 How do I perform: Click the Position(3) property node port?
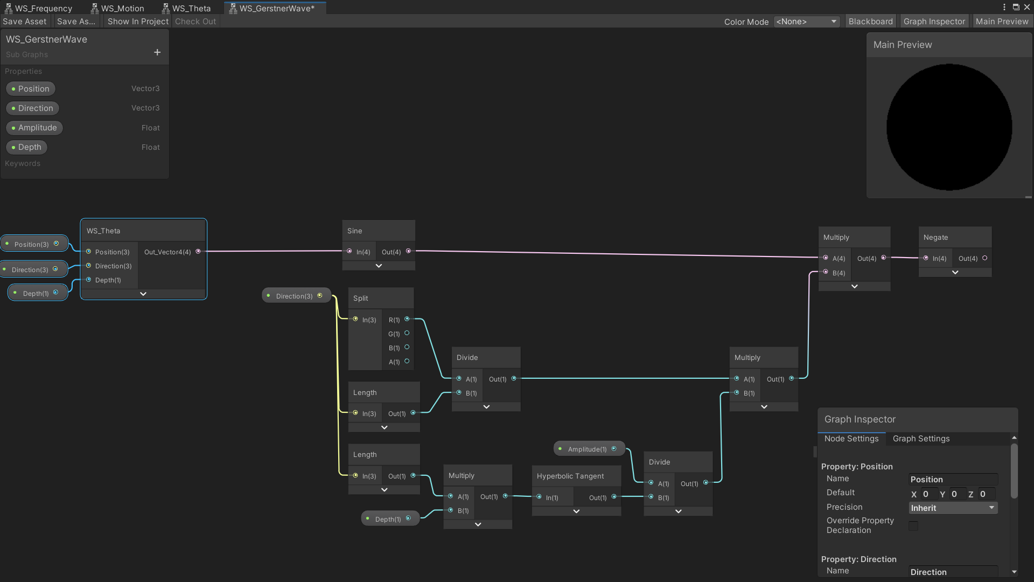[x=56, y=244]
